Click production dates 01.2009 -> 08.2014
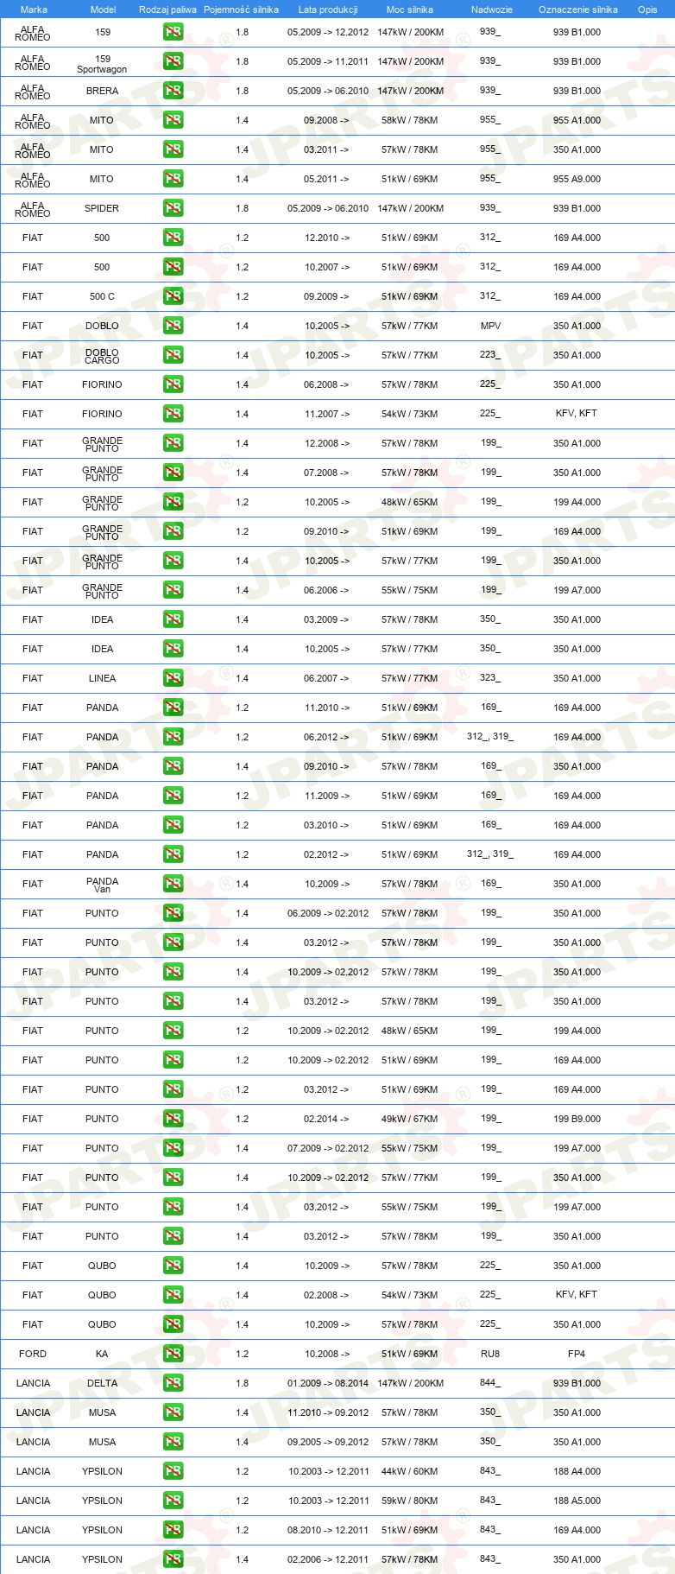The image size is (675, 1574). click(328, 1383)
